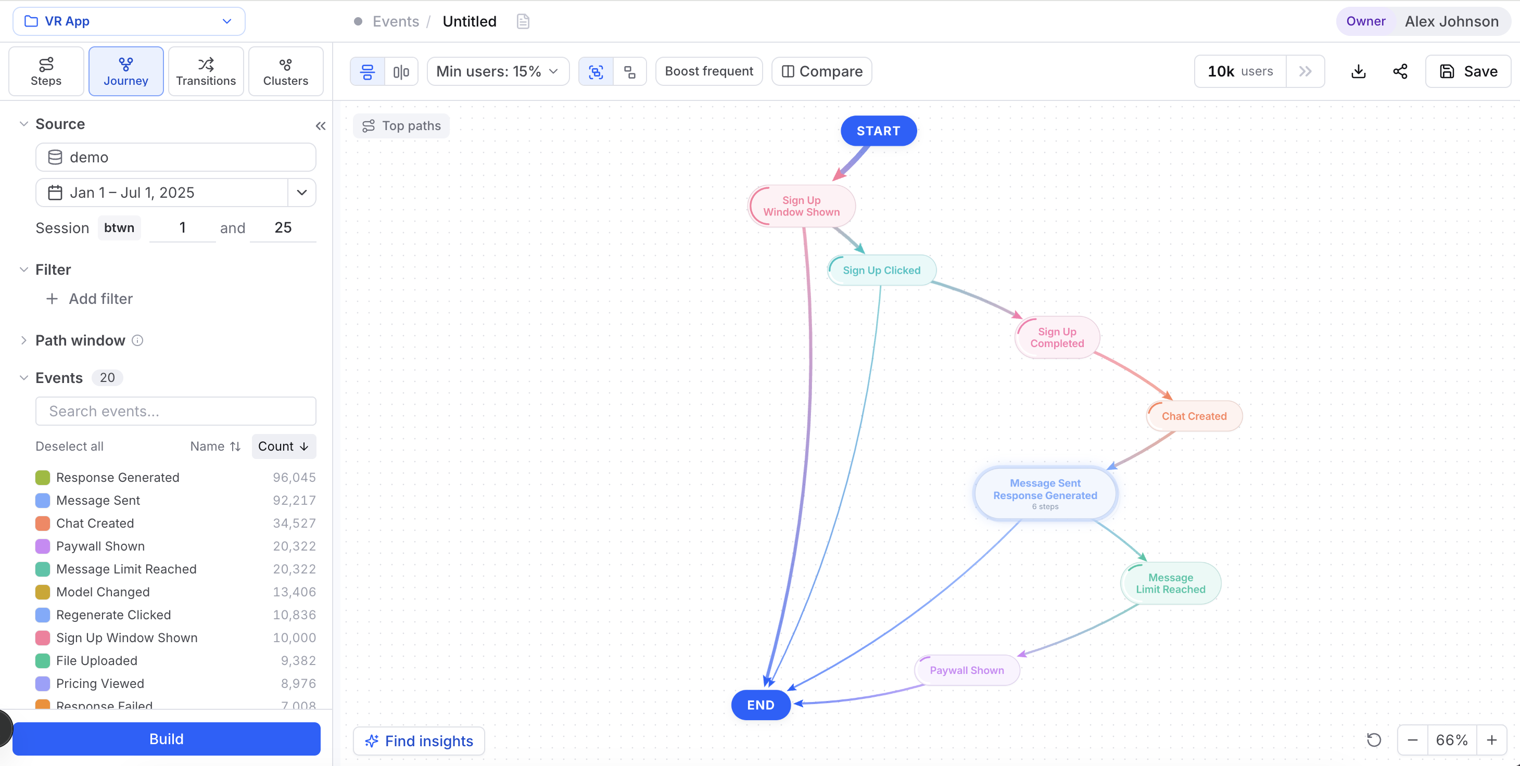Viewport: 1520px width, 766px height.
Task: Click the demo database source field
Action: [x=176, y=157]
